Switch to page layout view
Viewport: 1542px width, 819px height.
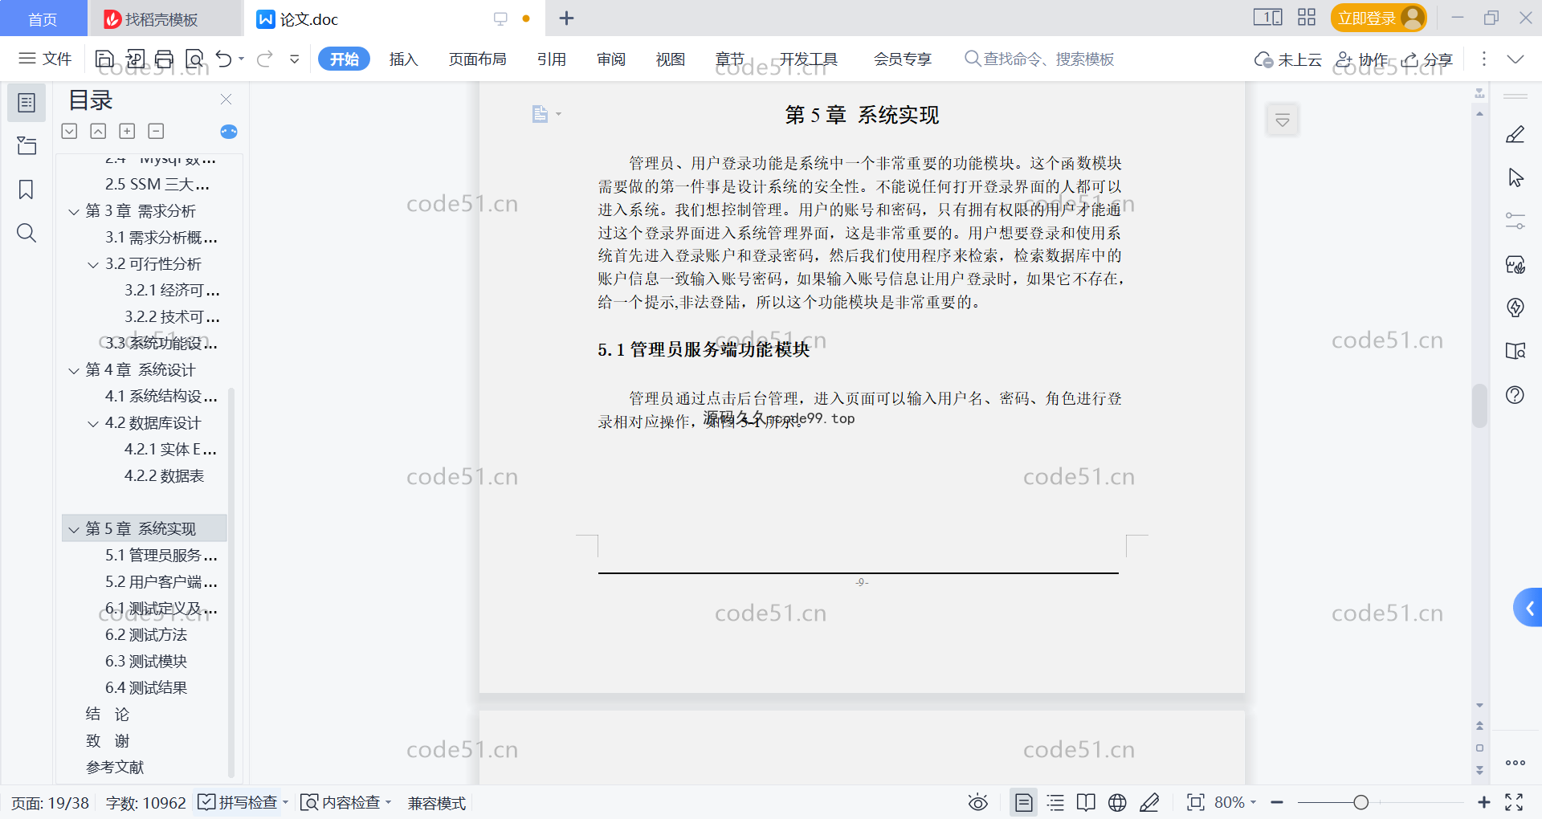click(1024, 803)
